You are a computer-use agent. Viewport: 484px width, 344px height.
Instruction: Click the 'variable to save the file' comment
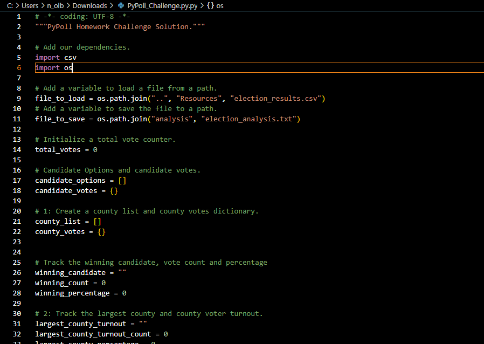126,109
